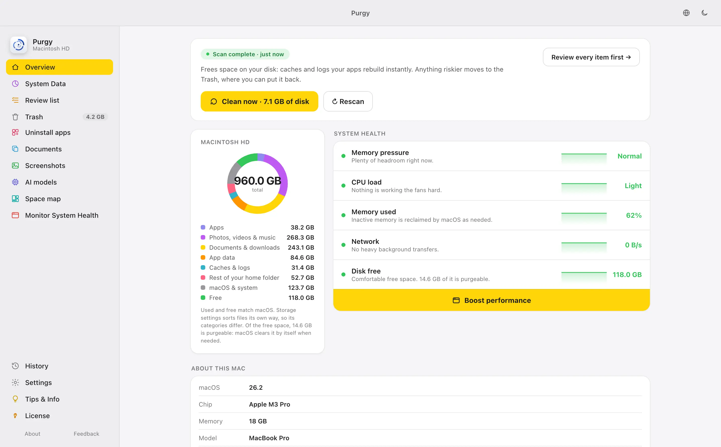The image size is (721, 447).
Task: Click the Memory used 62% value
Action: [x=634, y=215]
